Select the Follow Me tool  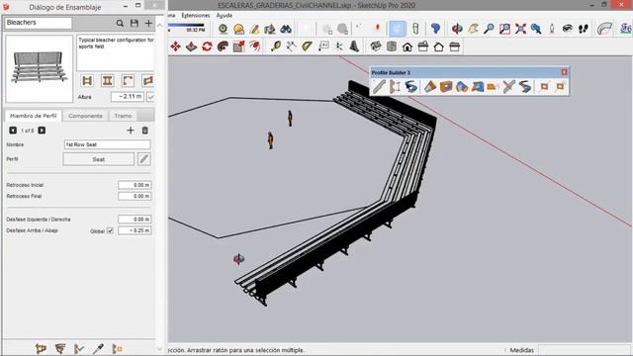223,46
